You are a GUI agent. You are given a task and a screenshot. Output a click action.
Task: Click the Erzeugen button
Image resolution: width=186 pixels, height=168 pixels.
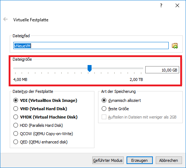click(x=139, y=160)
